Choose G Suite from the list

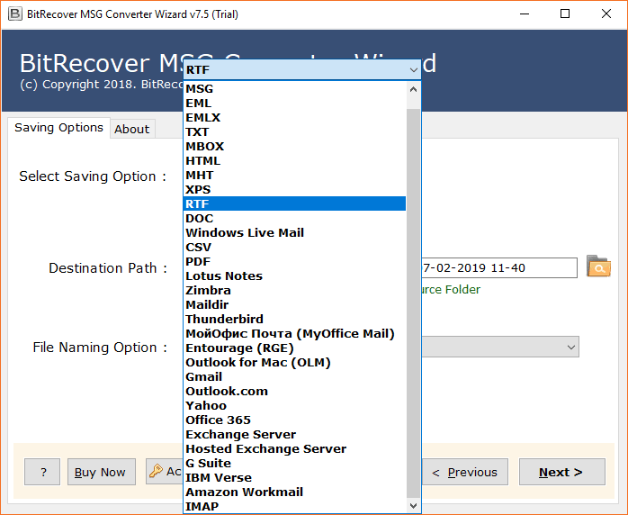[294, 464]
